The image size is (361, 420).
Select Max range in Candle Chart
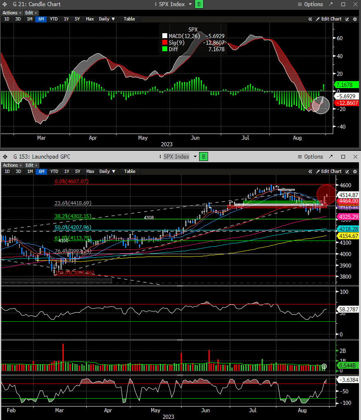[x=90, y=19]
